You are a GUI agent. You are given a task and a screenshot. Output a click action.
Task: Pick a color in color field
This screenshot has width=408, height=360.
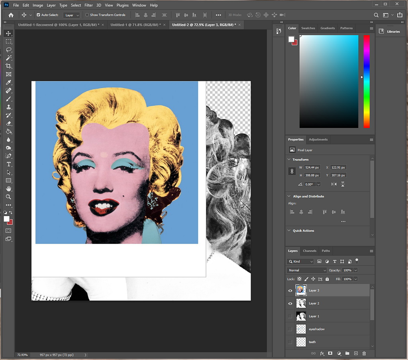329,81
